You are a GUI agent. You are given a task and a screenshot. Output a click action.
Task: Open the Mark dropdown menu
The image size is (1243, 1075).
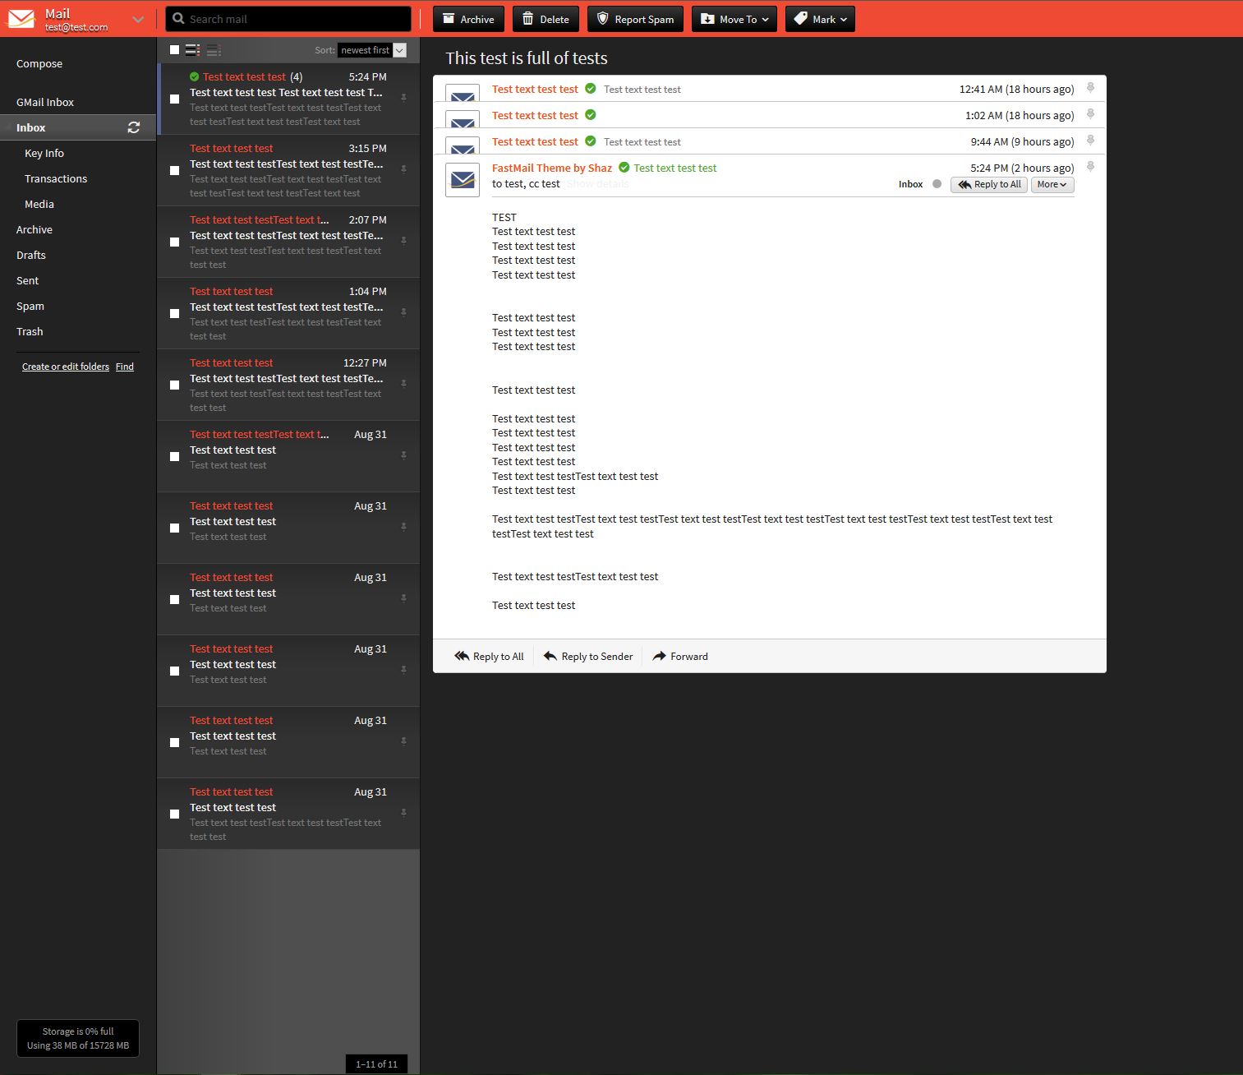[x=819, y=18]
